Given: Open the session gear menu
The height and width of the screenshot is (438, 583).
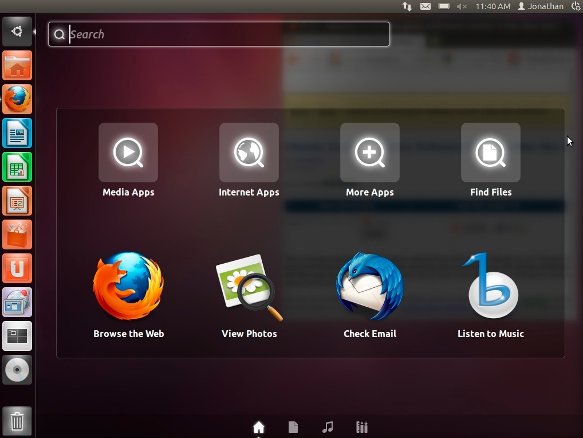Looking at the screenshot, I should point(575,6).
